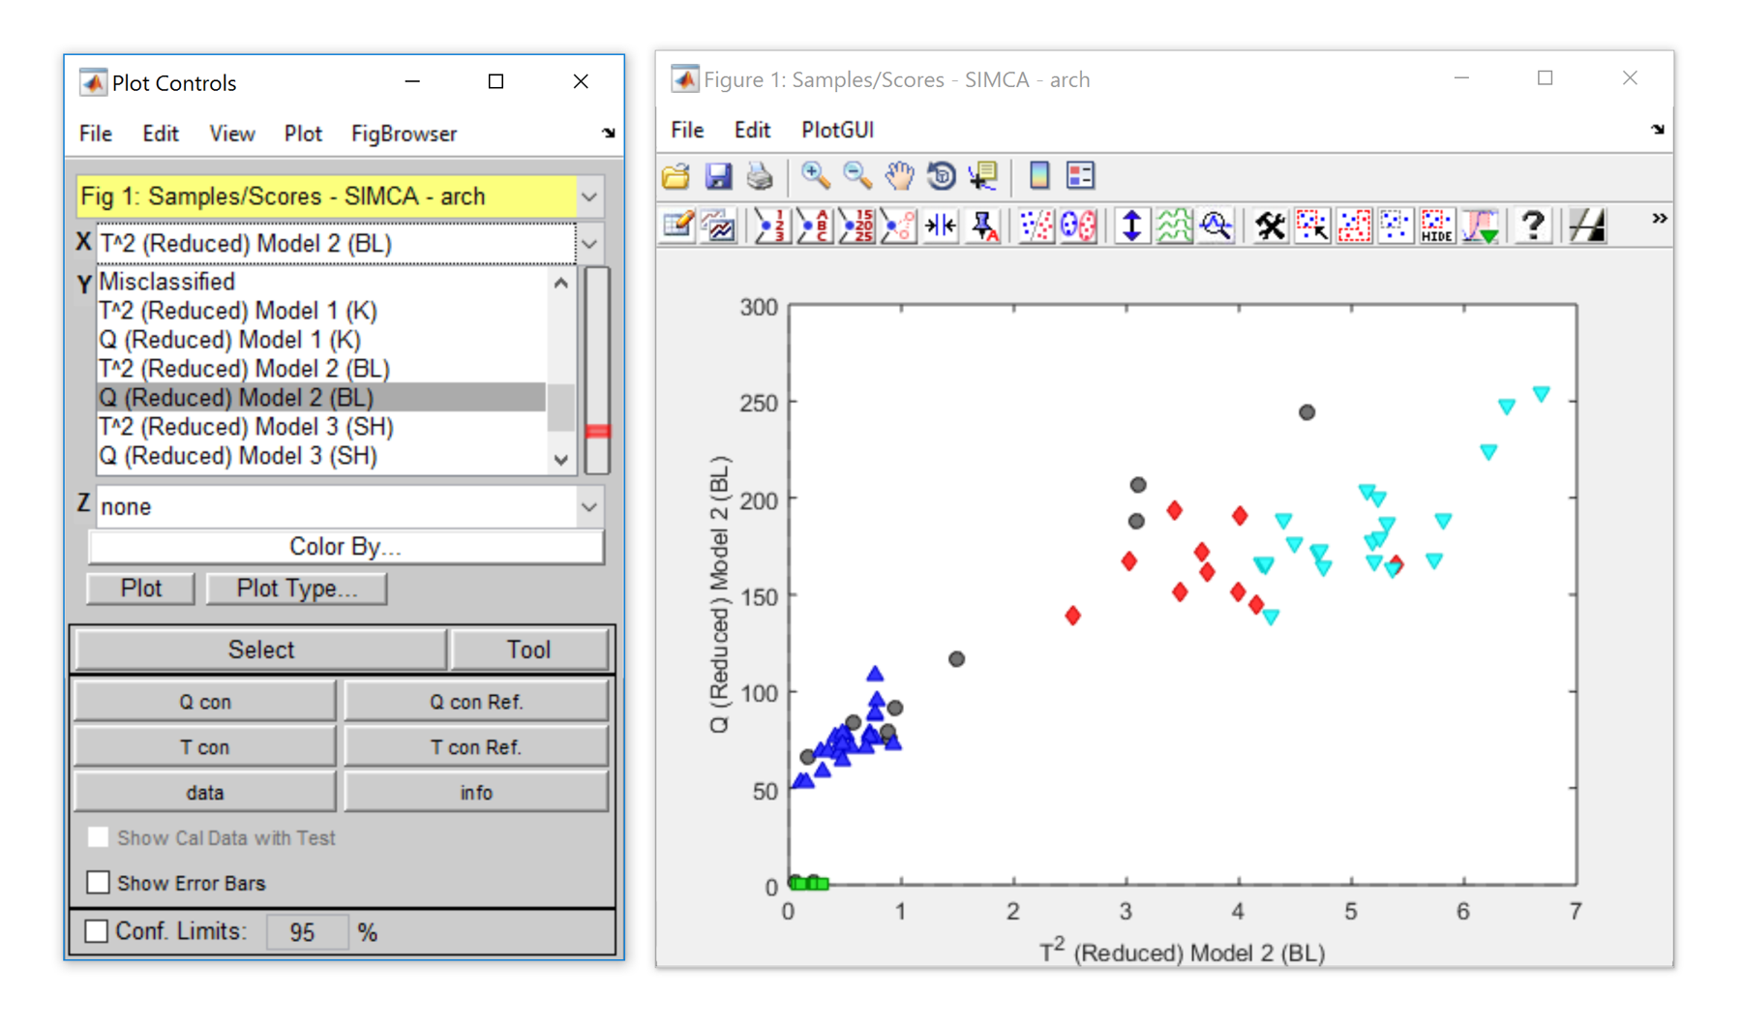Click the Color By... button
The width and height of the screenshot is (1742, 1029).
(x=345, y=547)
